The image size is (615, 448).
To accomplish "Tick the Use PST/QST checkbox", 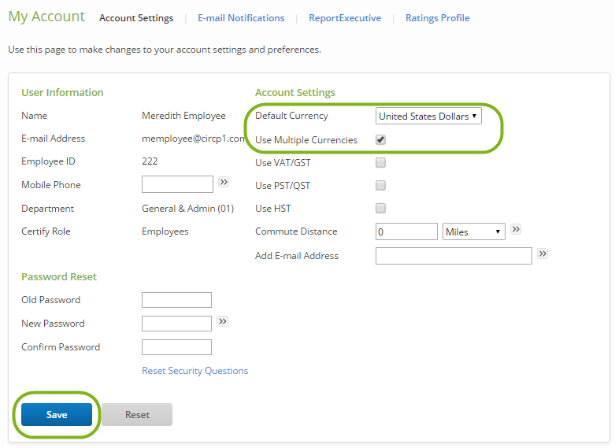I will (380, 186).
